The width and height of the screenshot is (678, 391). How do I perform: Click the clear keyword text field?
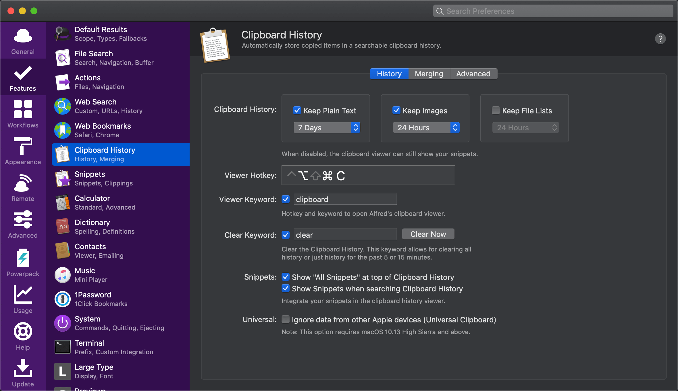click(x=345, y=235)
